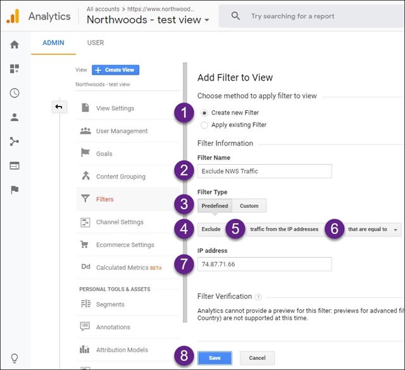This screenshot has height=370, width=405.
Task: Open that are equal to dropdown
Action: coord(373,229)
